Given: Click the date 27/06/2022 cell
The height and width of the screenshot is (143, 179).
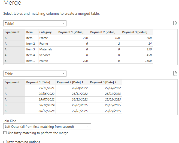Looking at the screenshot, I should click(x=105, y=88).
